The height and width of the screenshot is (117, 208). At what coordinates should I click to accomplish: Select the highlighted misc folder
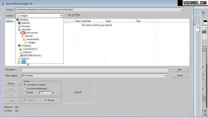[x=24, y=62]
